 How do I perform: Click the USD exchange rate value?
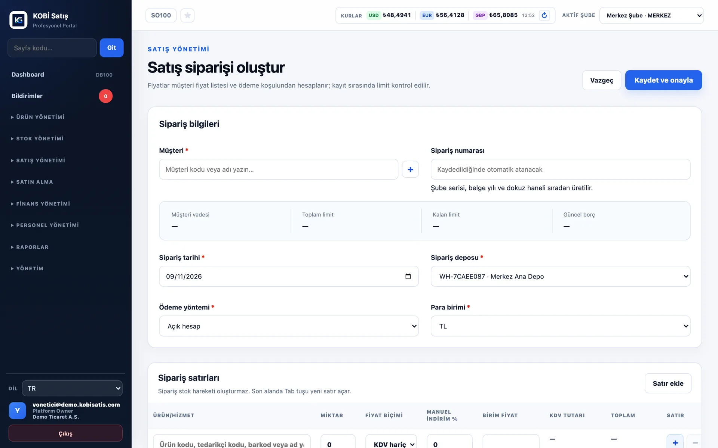click(397, 15)
